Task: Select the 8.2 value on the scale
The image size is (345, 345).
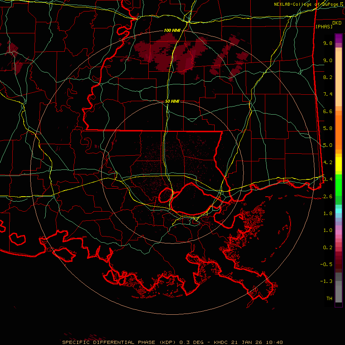Action: 328,77
